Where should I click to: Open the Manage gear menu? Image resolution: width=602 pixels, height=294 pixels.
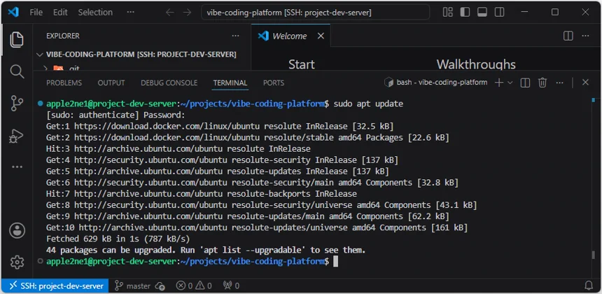[17, 262]
